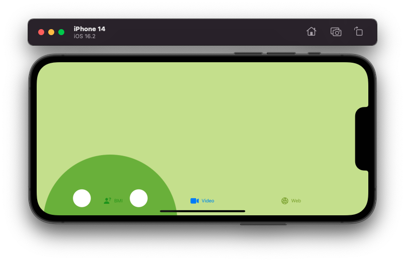The height and width of the screenshot is (265, 405).
Task: Click the iOS 16.2 version label
Action: coord(84,36)
